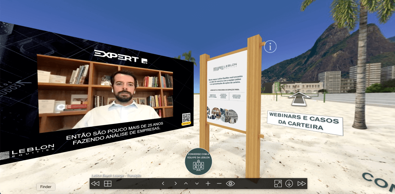Zoom out with the minus icon
The height and width of the screenshot is (194, 395).
[x=219, y=183]
